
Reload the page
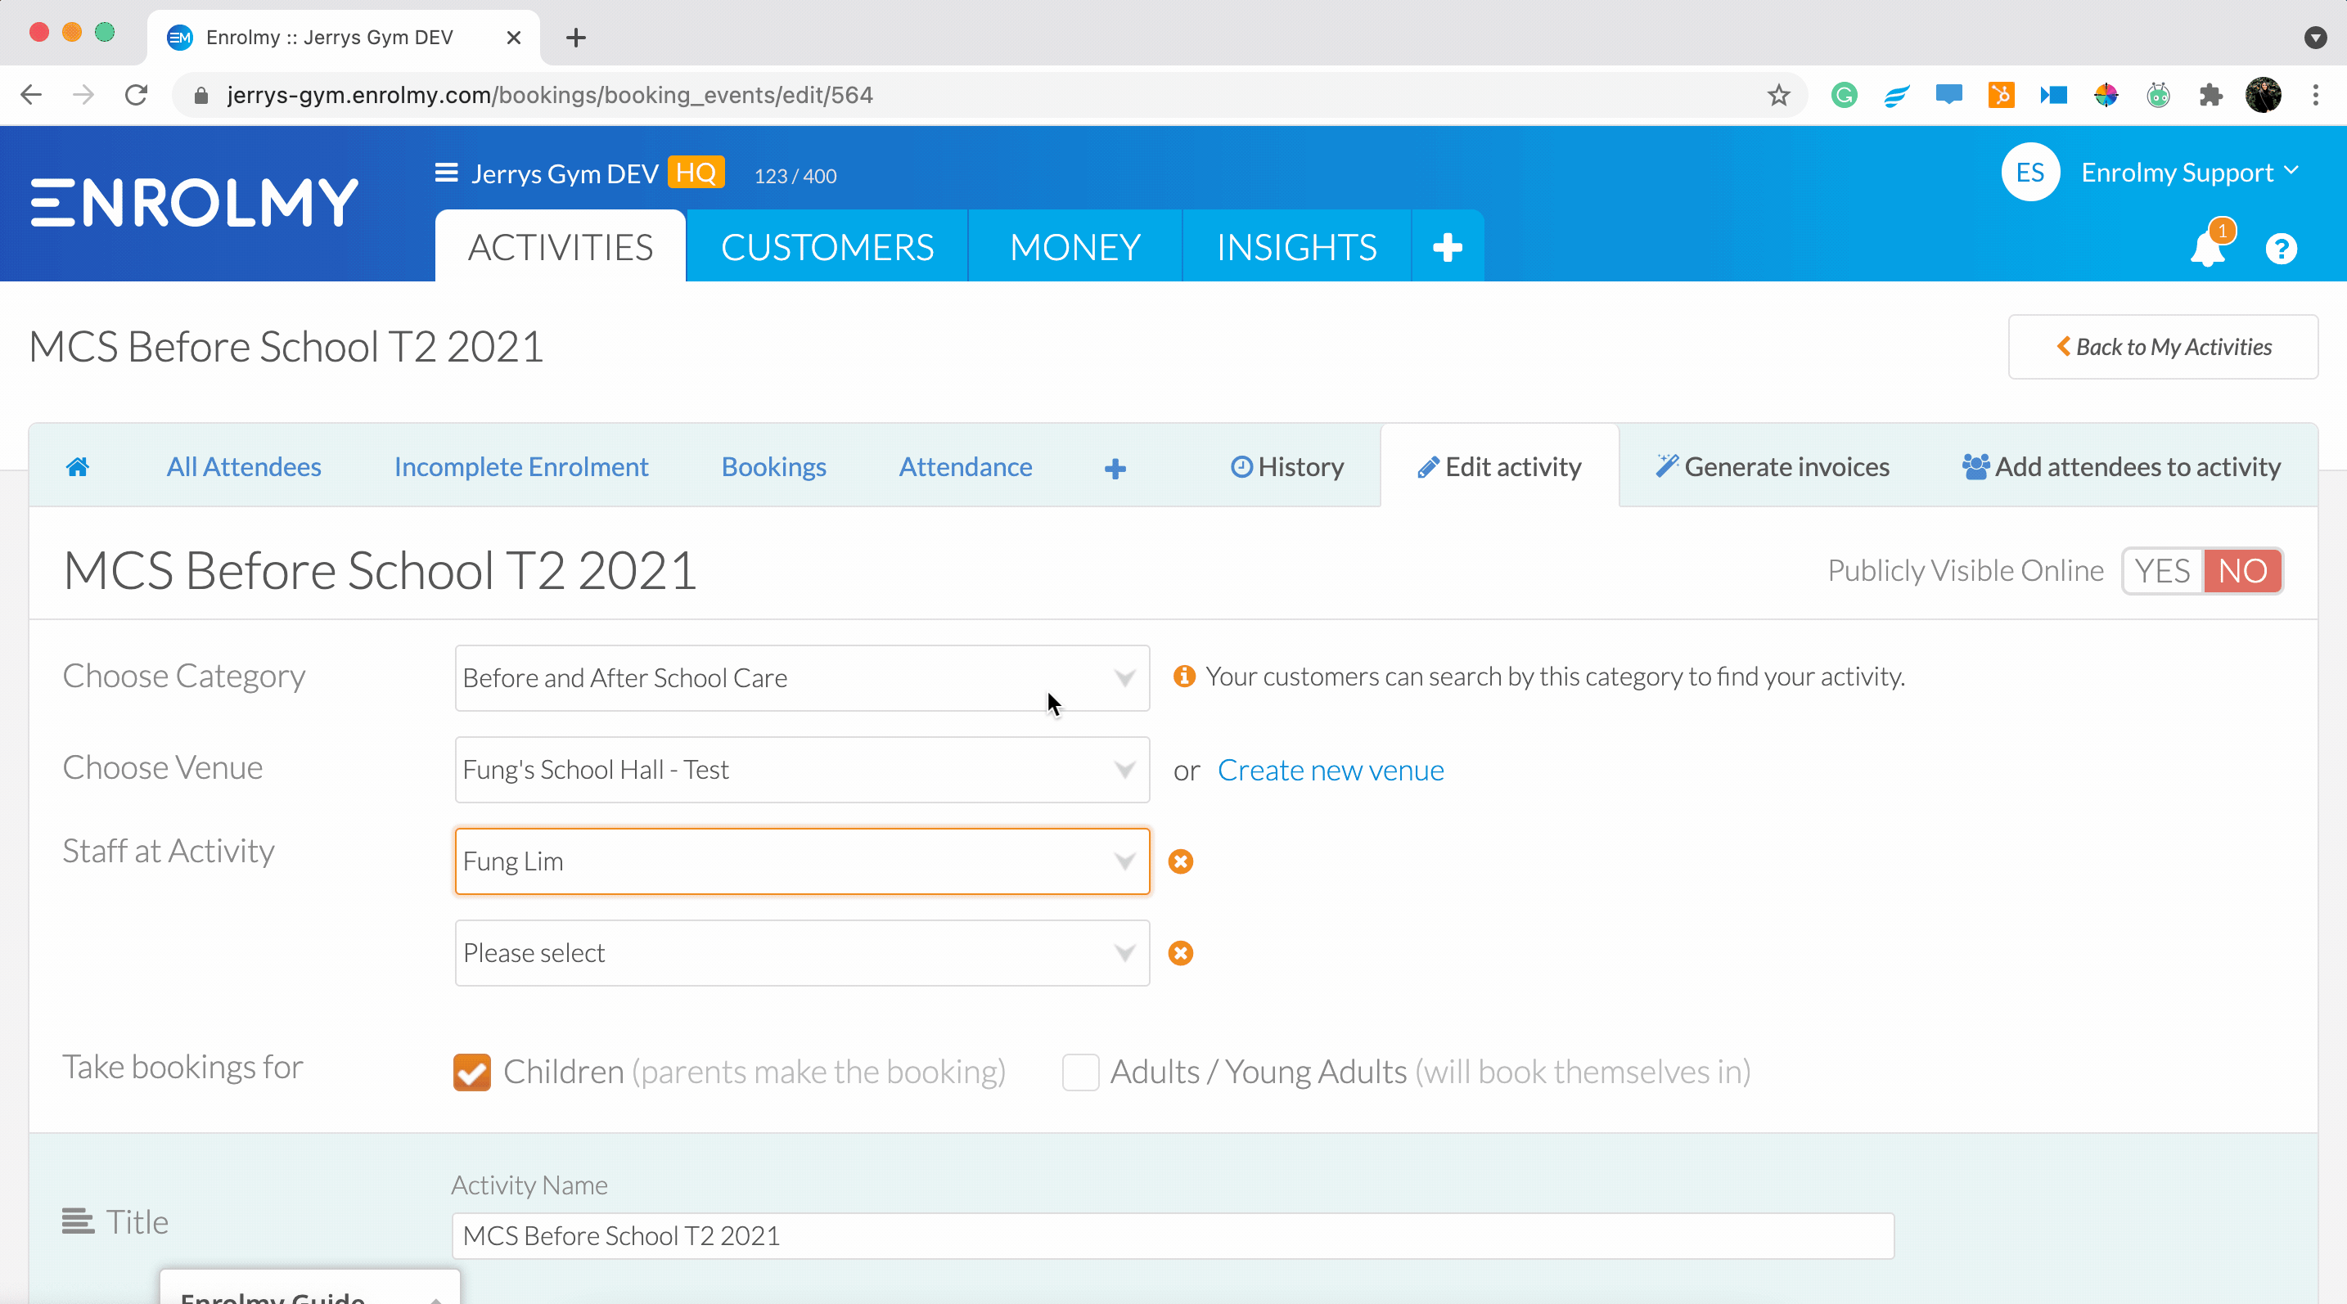point(136,95)
